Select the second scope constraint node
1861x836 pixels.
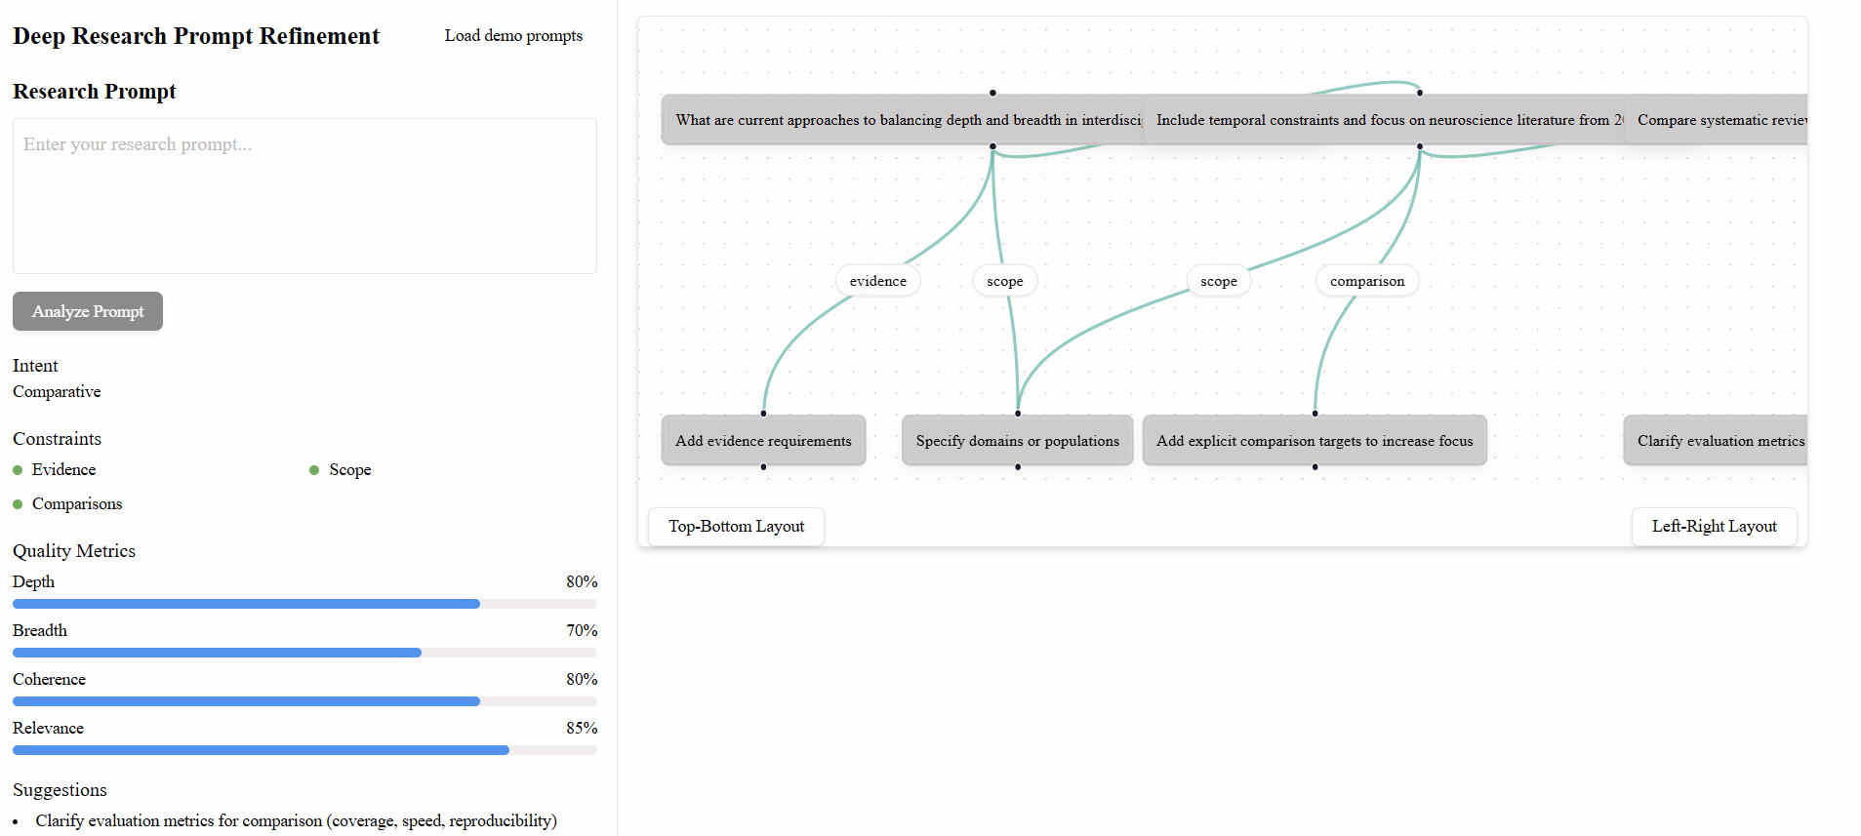click(x=1218, y=280)
